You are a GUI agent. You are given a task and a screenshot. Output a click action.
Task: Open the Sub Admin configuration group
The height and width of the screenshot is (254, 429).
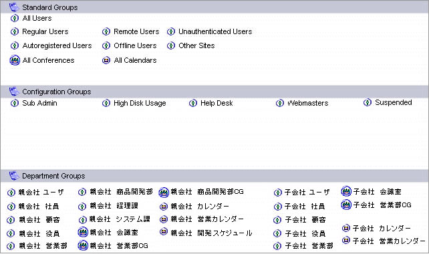[39, 103]
